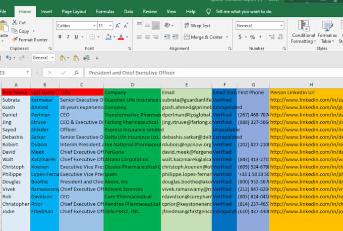Image resolution: width=343 pixels, height=231 pixels.
Task: Open the Alignment dialog launcher
Action: pos(230,49)
